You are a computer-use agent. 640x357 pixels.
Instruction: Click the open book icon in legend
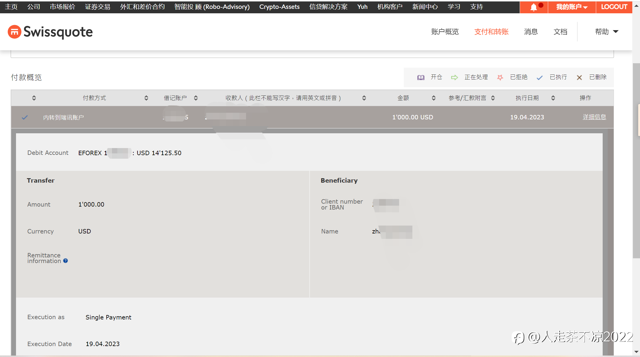click(x=421, y=77)
